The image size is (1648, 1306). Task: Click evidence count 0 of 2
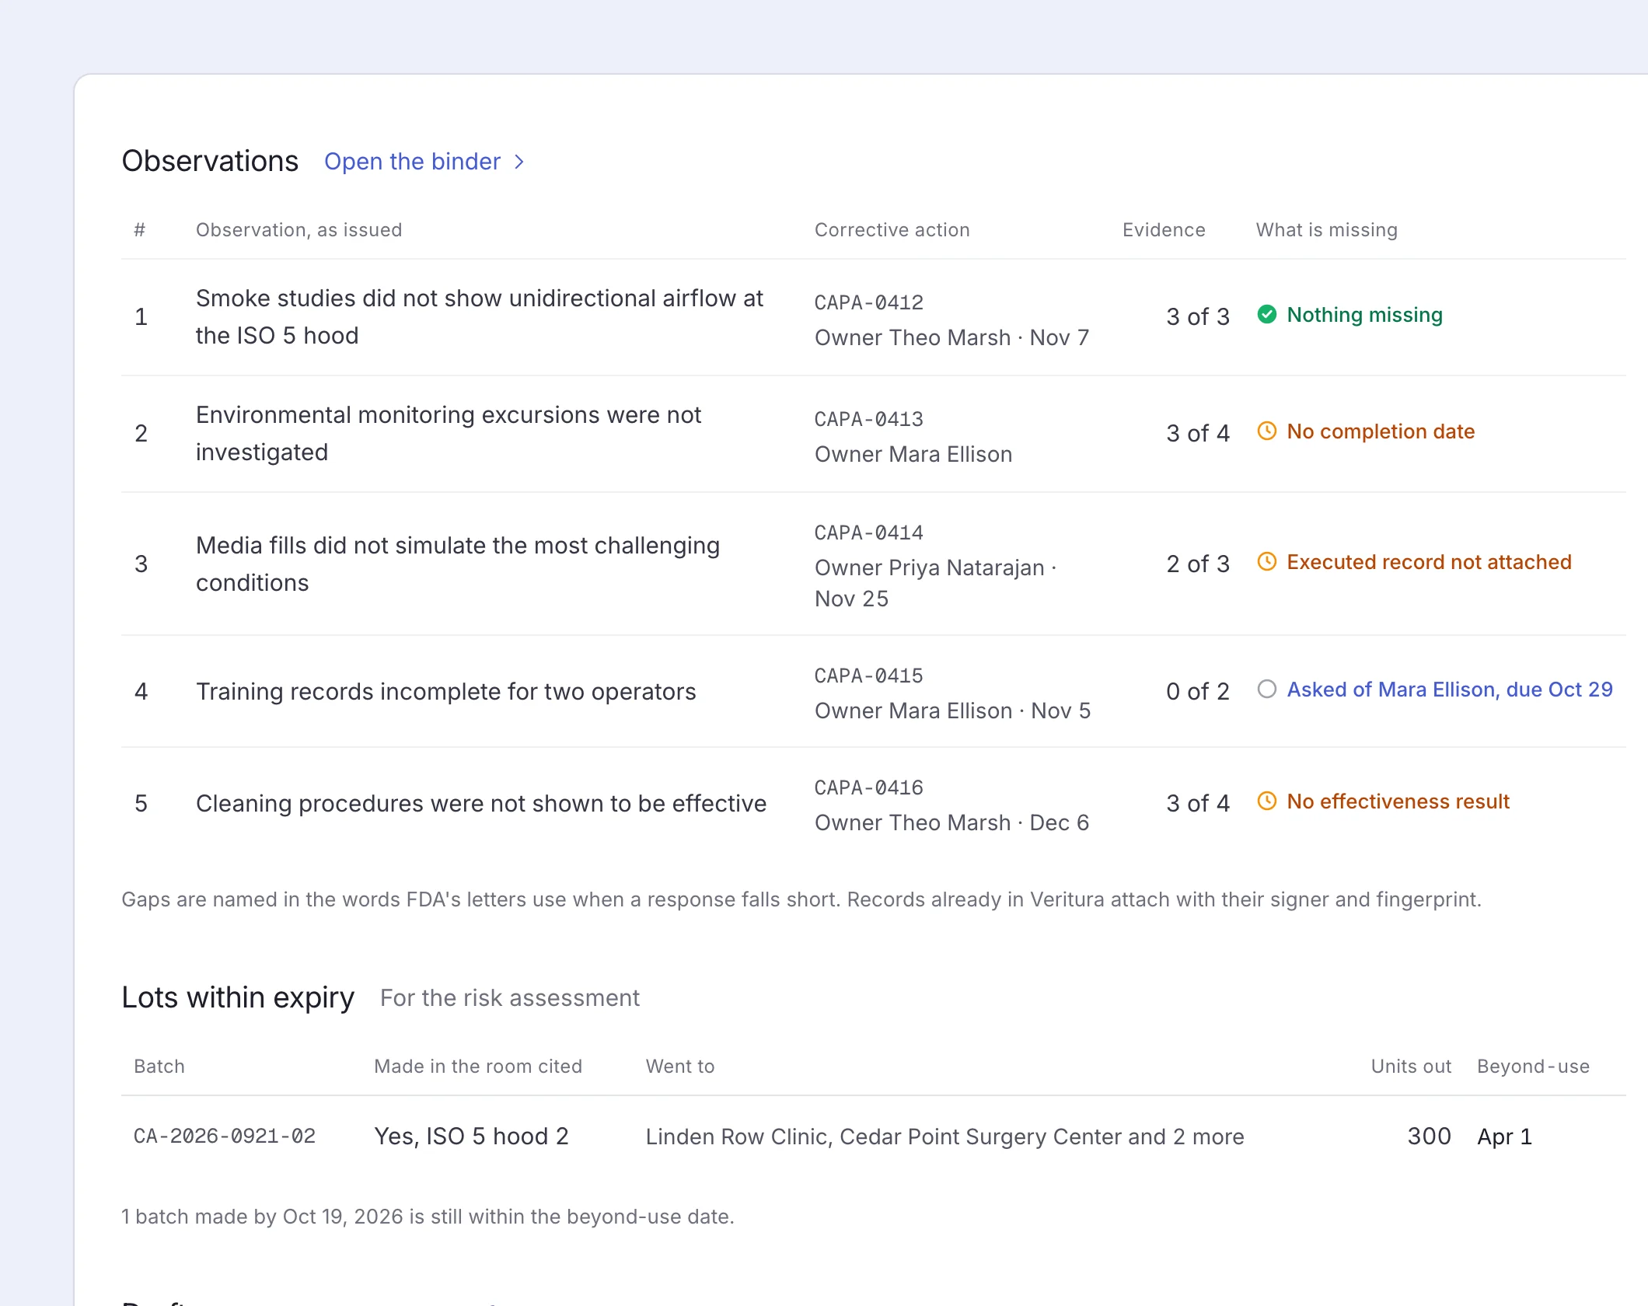[x=1198, y=692]
